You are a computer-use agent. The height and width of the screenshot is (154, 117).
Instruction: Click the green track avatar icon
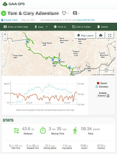coord(4,13)
